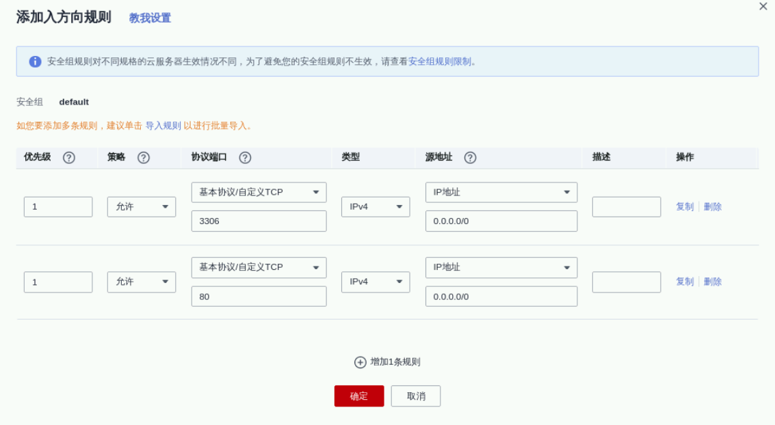Expand the protocol dropdown for the port 3306 rule
This screenshot has height=425, width=775.
coord(259,193)
